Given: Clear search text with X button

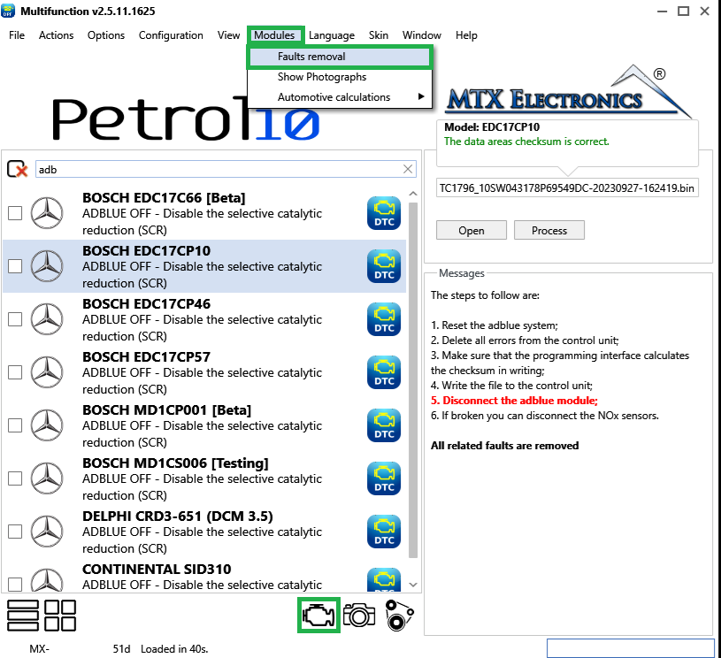Looking at the screenshot, I should pyautogui.click(x=408, y=169).
